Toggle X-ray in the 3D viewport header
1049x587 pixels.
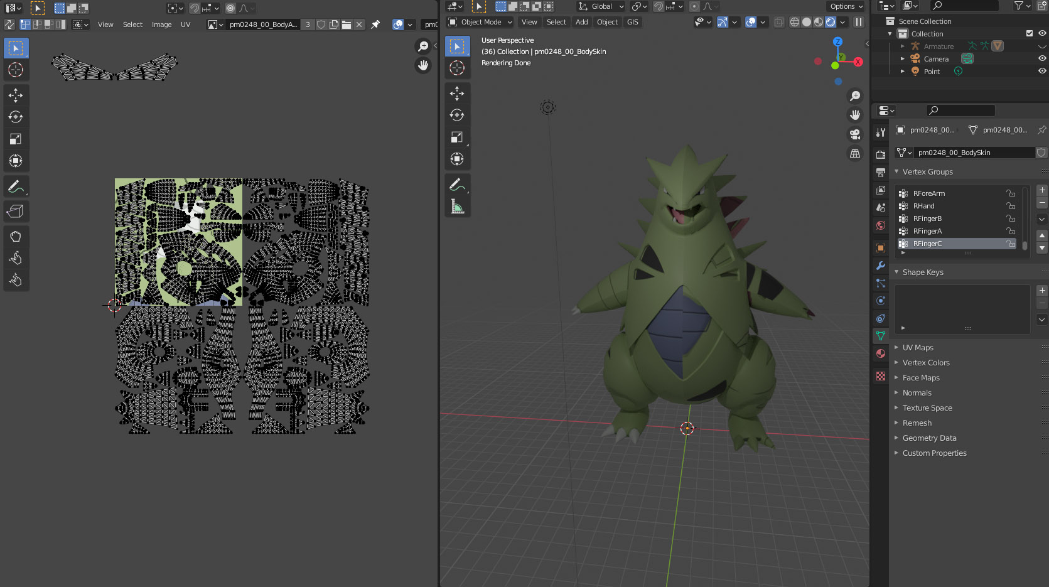(779, 22)
